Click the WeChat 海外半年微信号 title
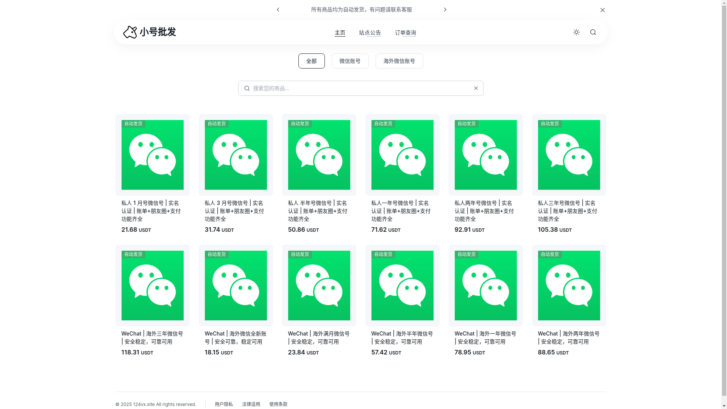 [x=402, y=337]
